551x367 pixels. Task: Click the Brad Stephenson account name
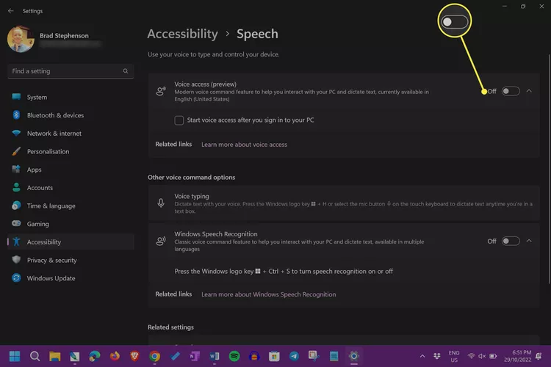pyautogui.click(x=64, y=35)
